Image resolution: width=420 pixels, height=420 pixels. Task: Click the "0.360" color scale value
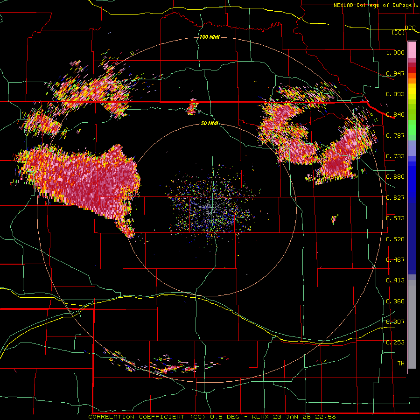(x=395, y=301)
